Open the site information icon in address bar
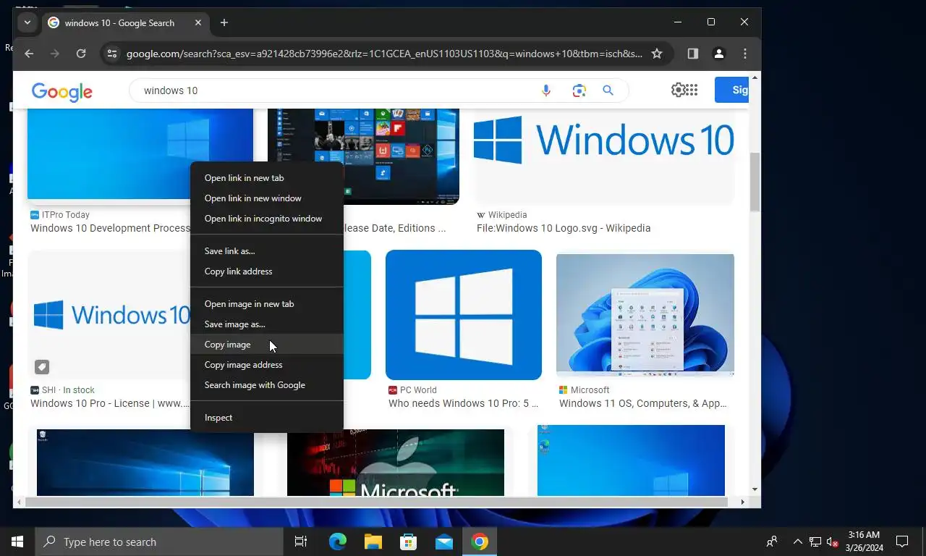This screenshot has height=556, width=926. [x=111, y=54]
